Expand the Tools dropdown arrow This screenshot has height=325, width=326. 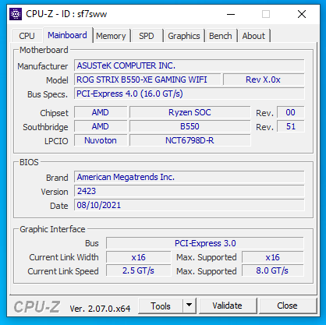pyautogui.click(x=190, y=306)
